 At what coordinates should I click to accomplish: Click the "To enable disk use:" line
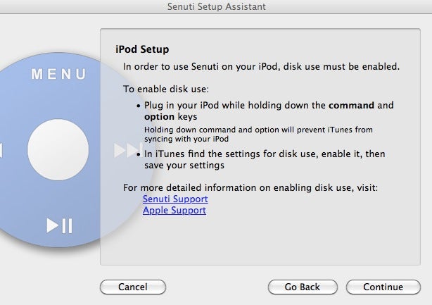coord(166,89)
